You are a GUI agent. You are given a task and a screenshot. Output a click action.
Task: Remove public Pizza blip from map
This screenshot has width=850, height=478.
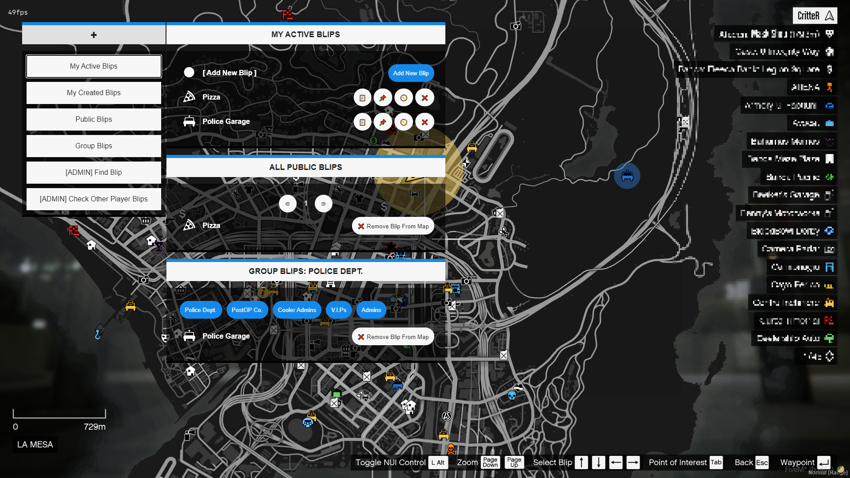click(393, 226)
